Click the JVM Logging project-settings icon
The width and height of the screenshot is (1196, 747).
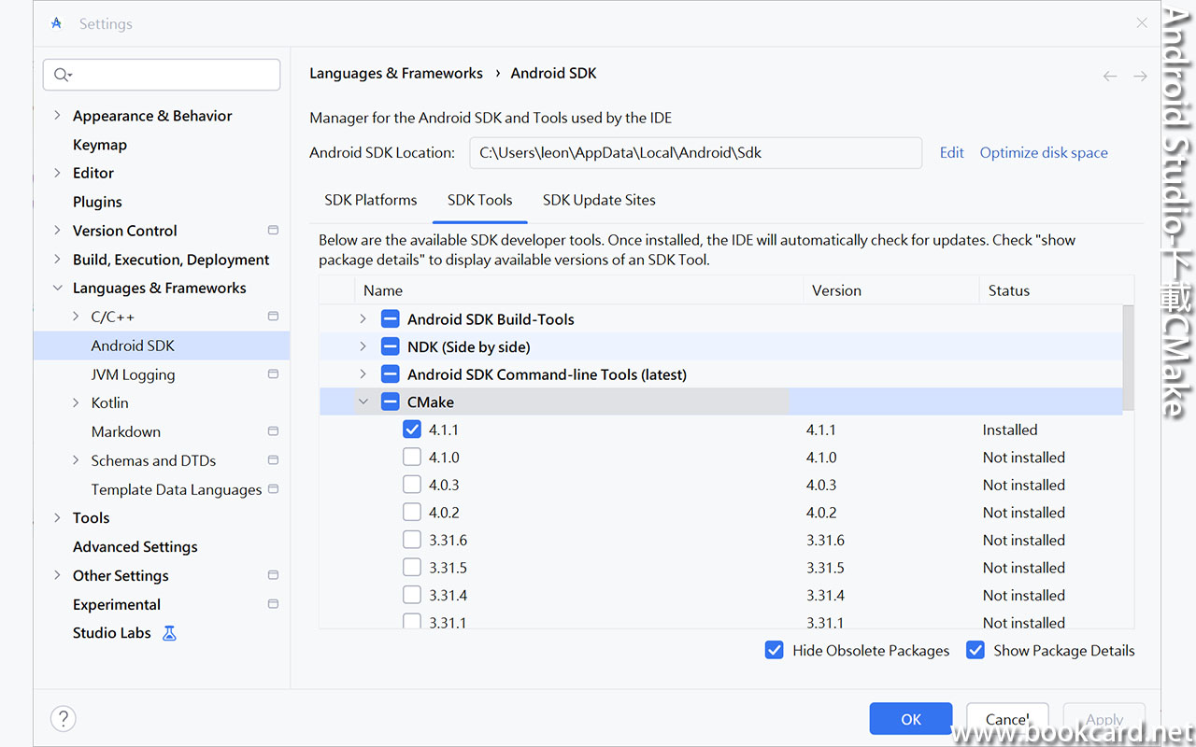click(273, 374)
